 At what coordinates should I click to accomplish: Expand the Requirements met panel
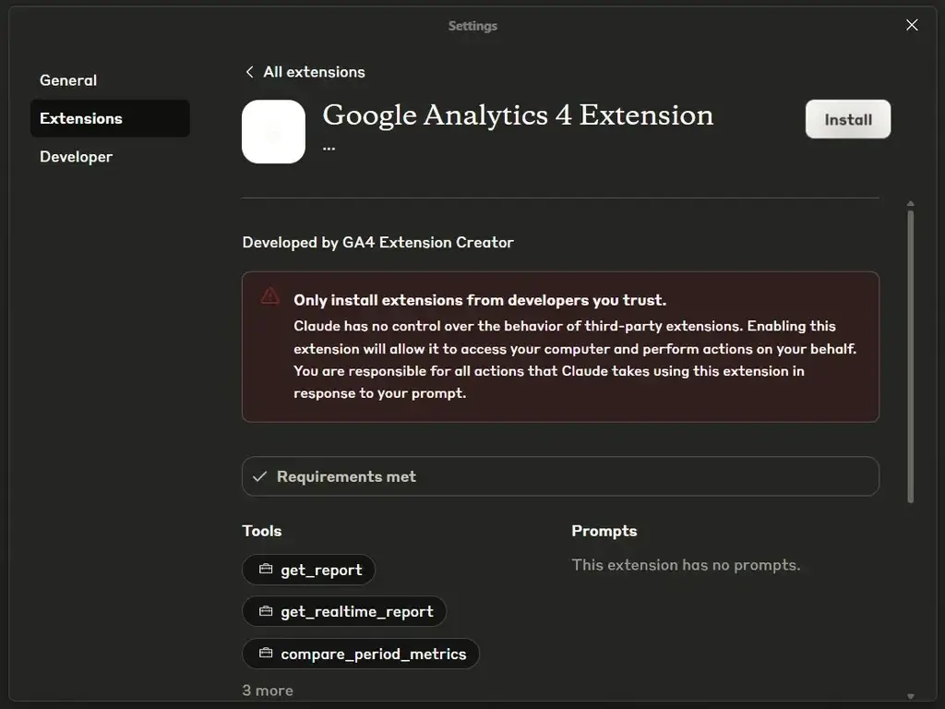click(x=559, y=476)
